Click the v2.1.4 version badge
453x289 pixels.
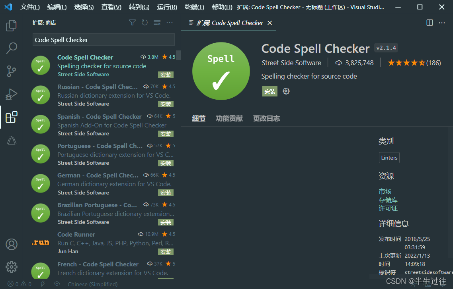click(x=386, y=48)
